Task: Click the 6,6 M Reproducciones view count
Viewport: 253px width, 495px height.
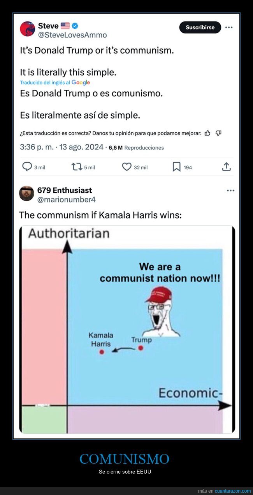Action: (136, 147)
